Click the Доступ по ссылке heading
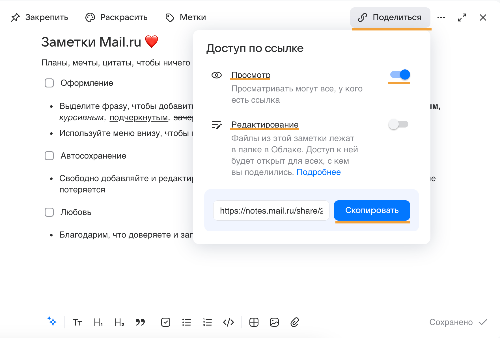Screen dimensions: 500x338 point(255,48)
